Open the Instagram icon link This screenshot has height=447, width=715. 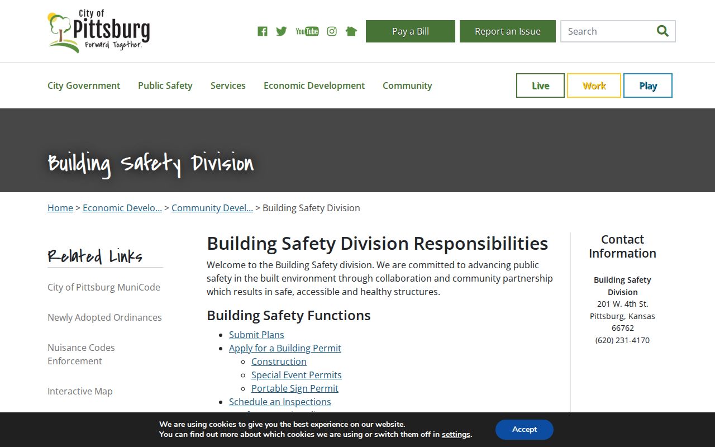(332, 31)
